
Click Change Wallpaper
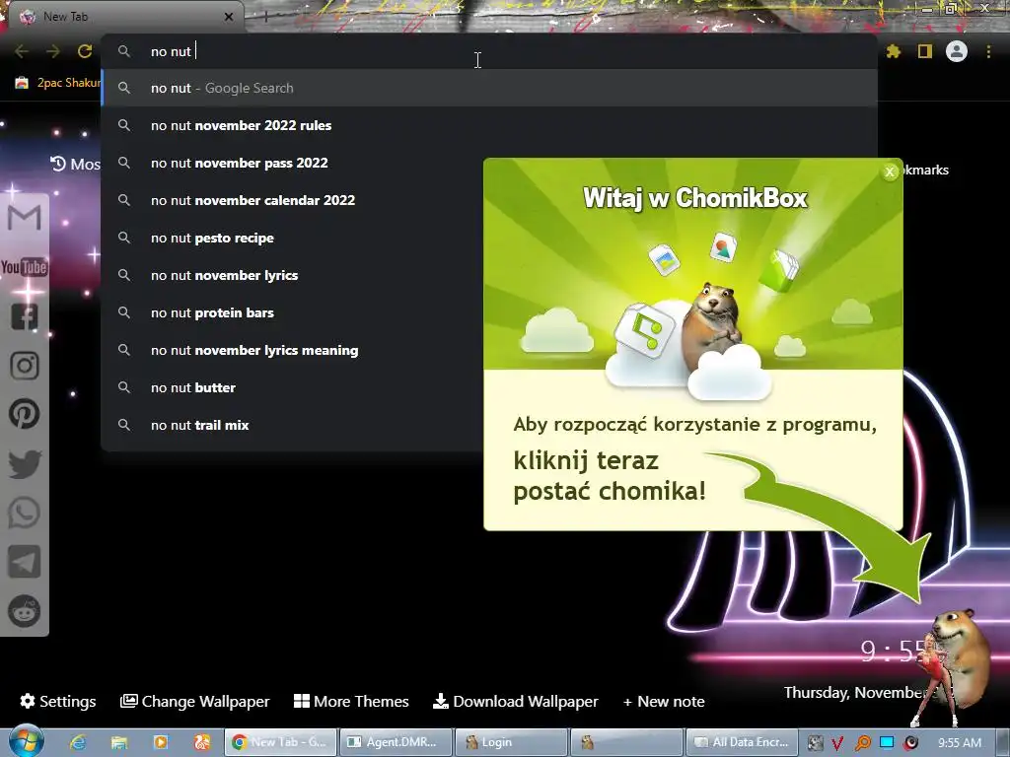194,701
